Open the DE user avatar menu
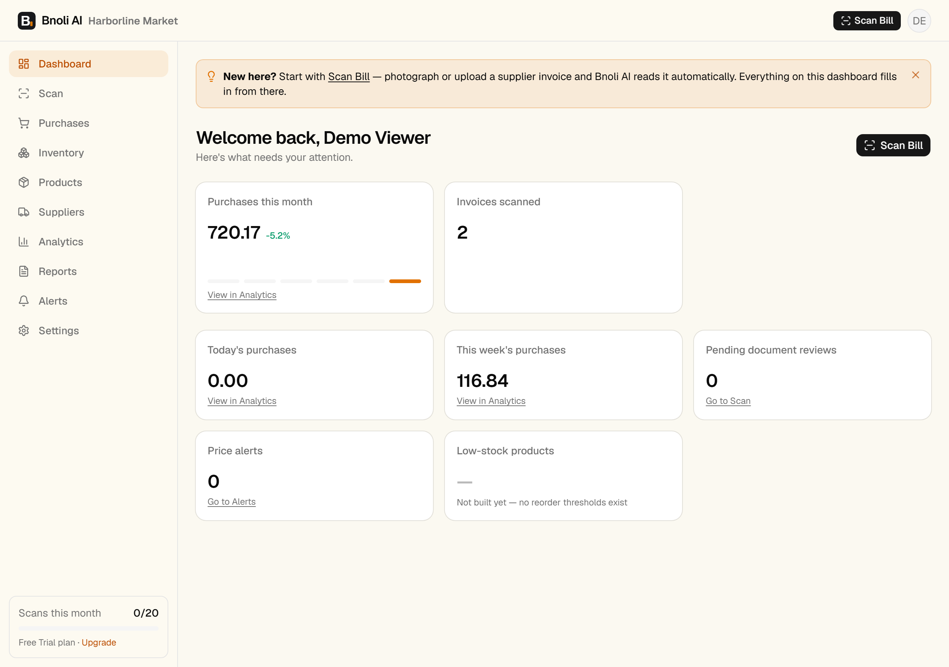The image size is (949, 667). [919, 21]
